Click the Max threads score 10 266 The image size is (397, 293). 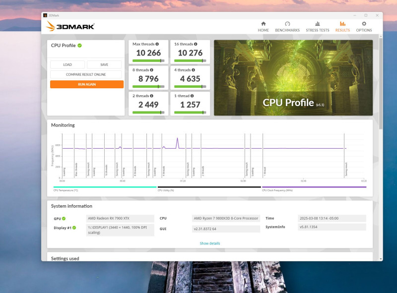pos(148,53)
